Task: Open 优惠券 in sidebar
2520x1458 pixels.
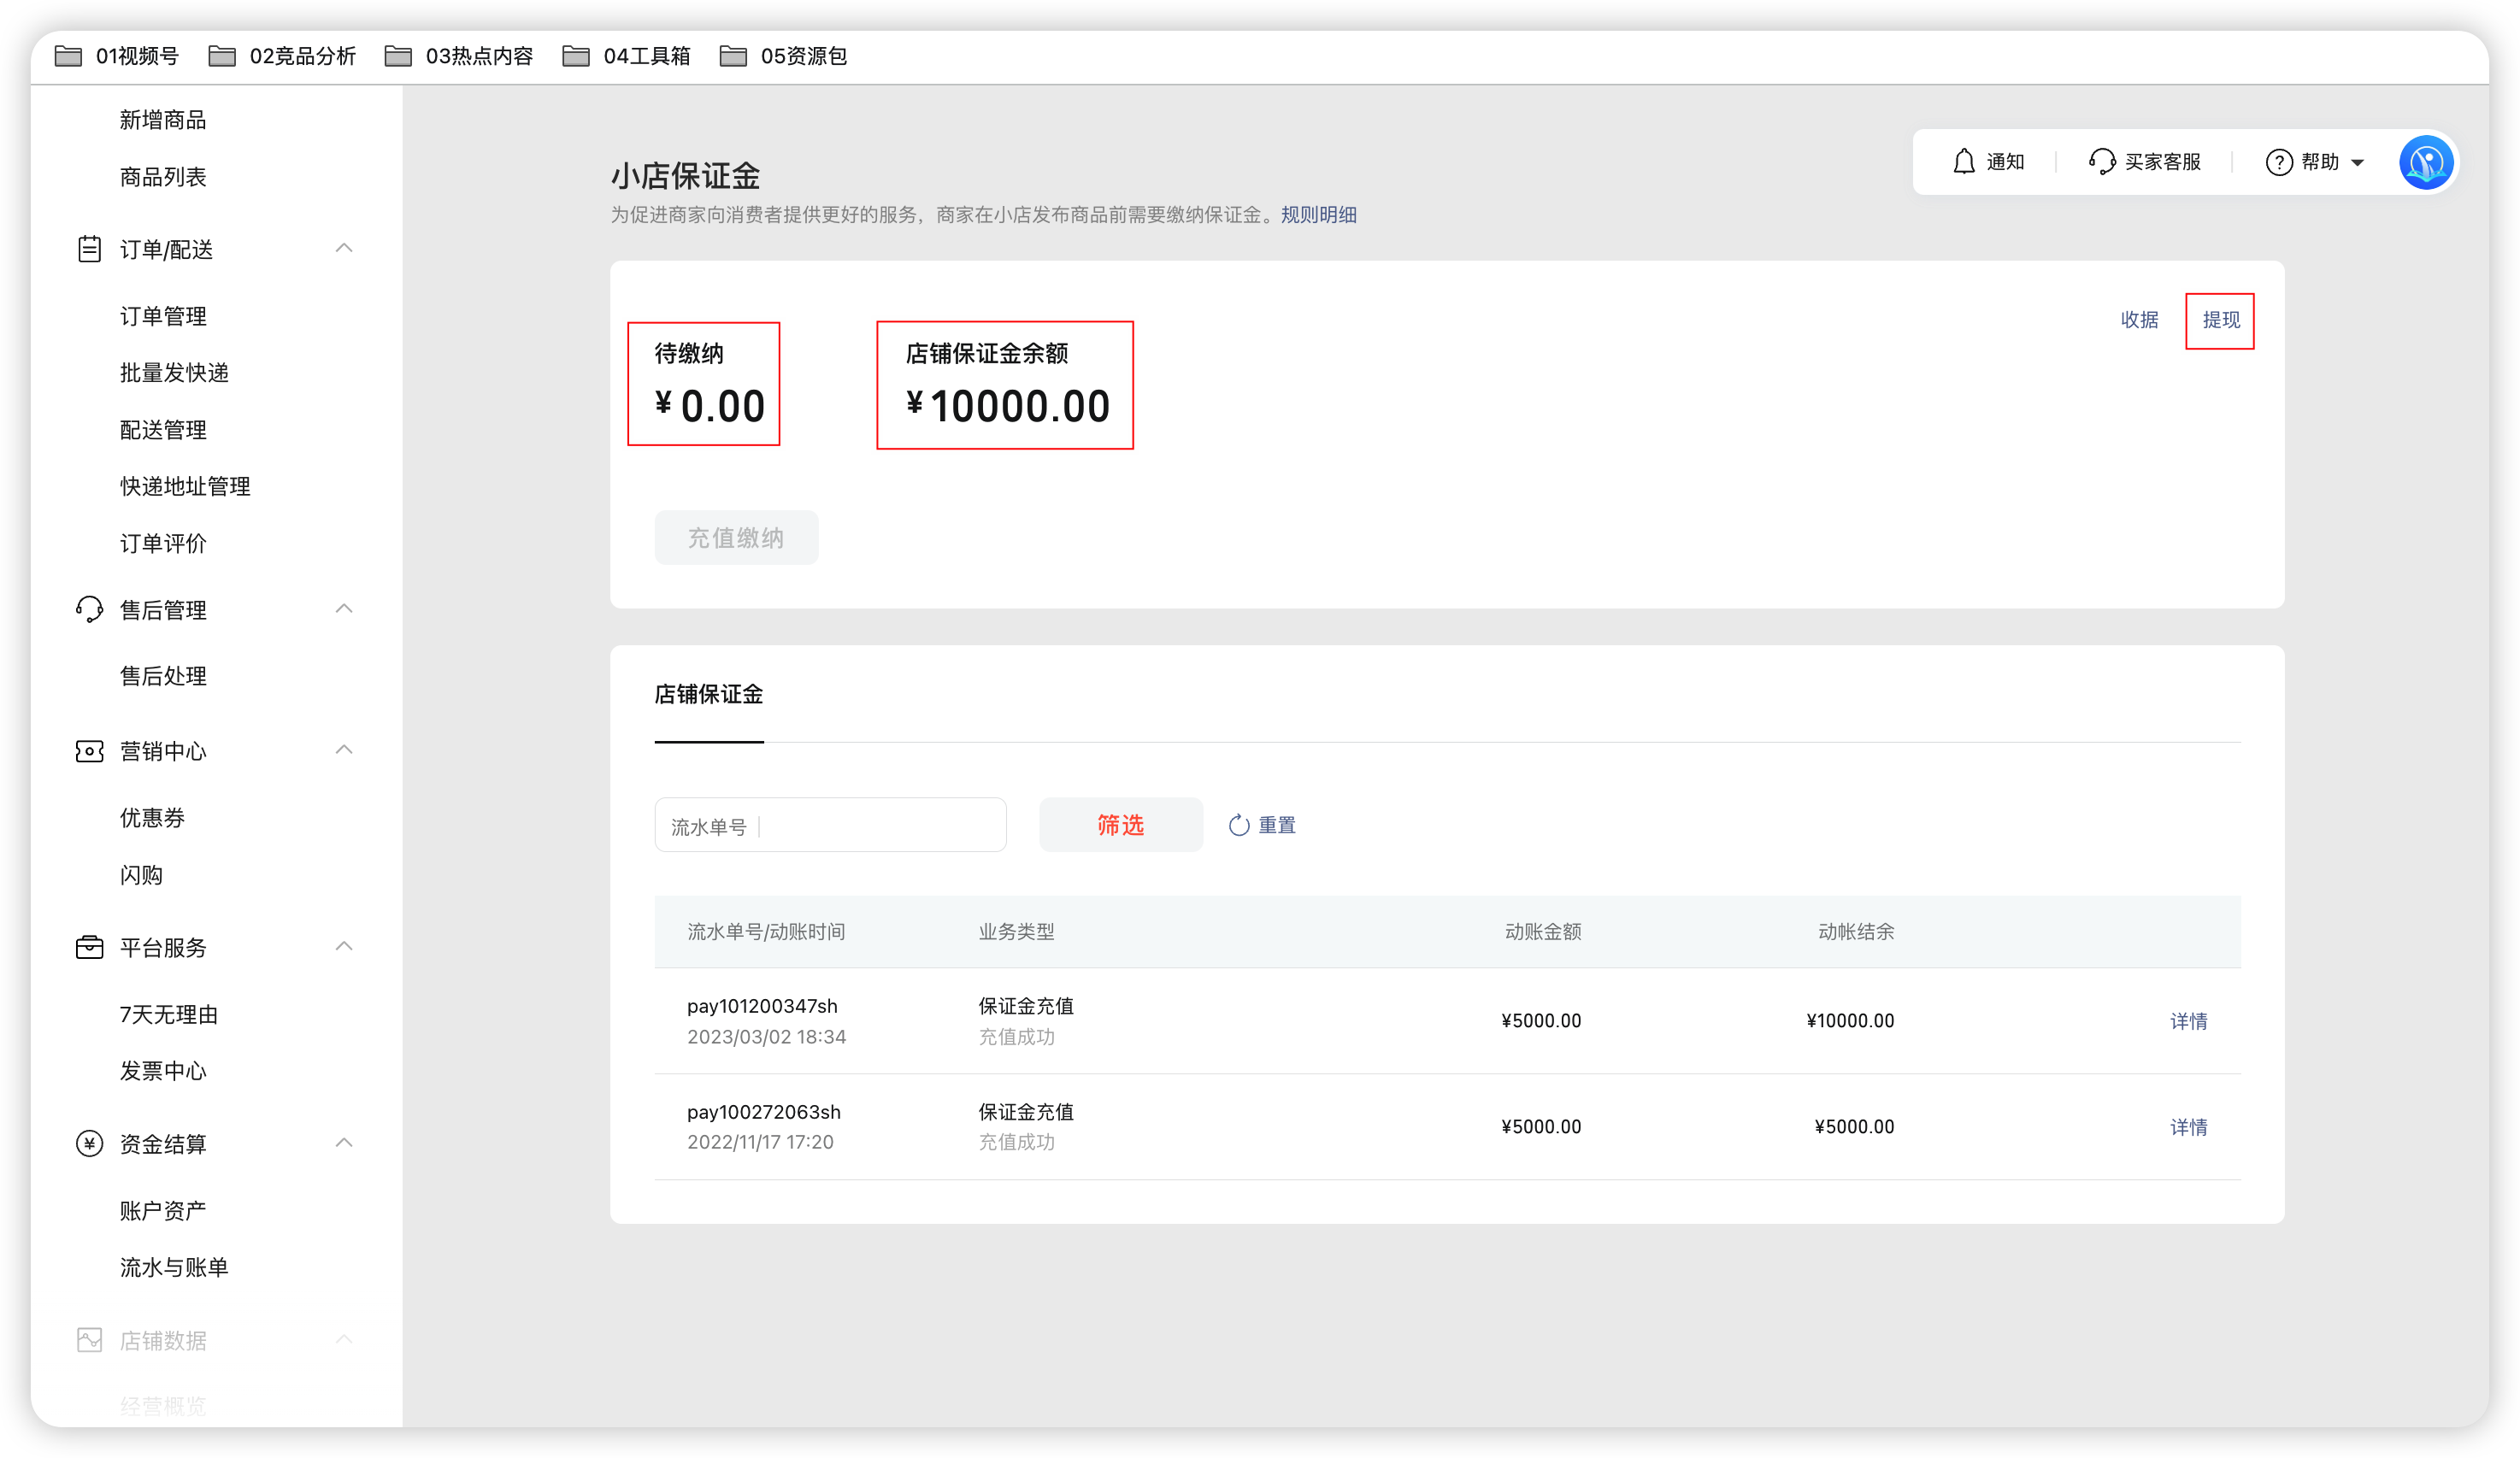Action: point(152,818)
